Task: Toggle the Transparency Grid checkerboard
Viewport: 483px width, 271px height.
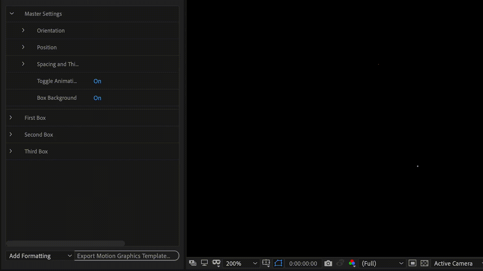Action: click(x=424, y=263)
